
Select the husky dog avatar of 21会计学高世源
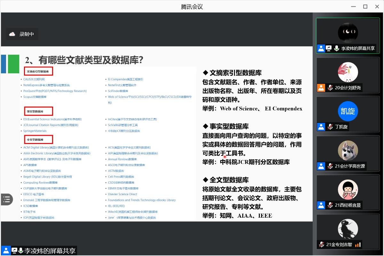coord(348,150)
